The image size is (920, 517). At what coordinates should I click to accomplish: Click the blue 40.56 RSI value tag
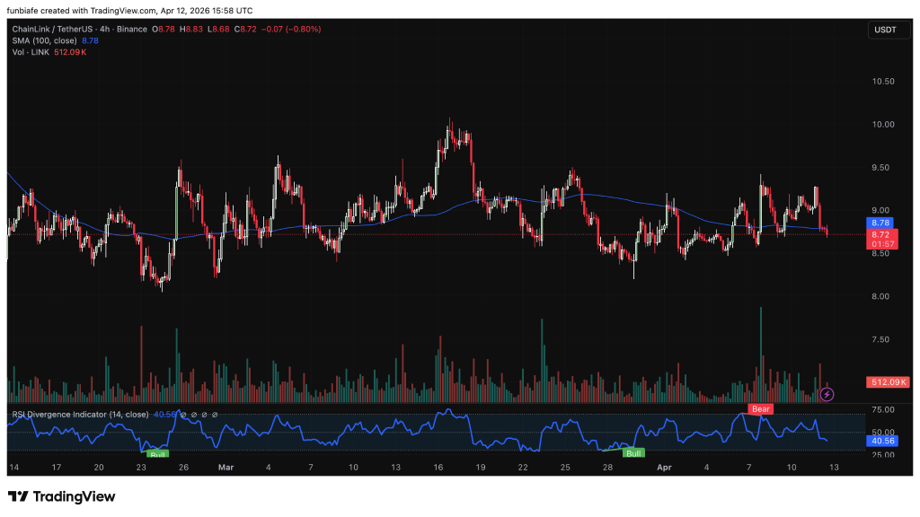pyautogui.click(x=880, y=441)
